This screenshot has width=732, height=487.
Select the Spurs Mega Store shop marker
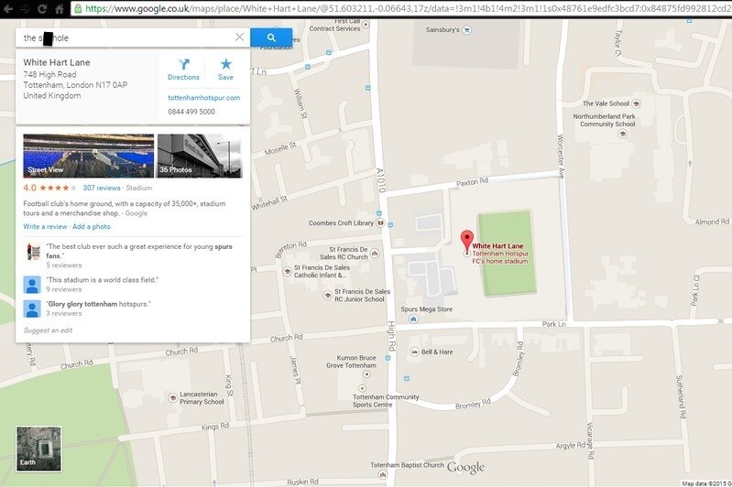click(413, 319)
